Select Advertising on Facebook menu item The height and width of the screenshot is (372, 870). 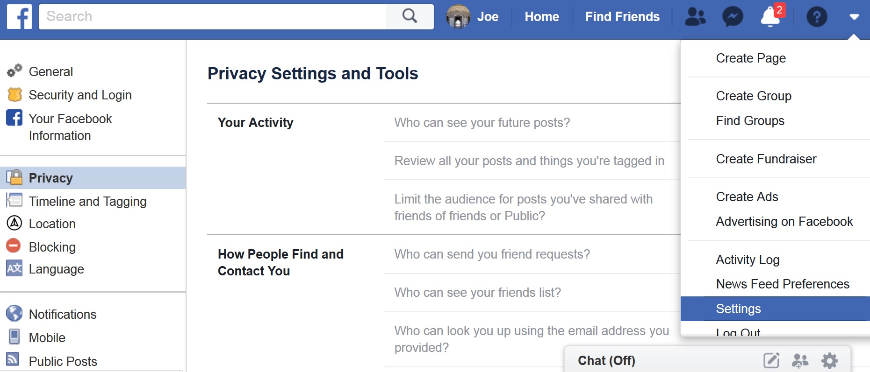(x=784, y=221)
